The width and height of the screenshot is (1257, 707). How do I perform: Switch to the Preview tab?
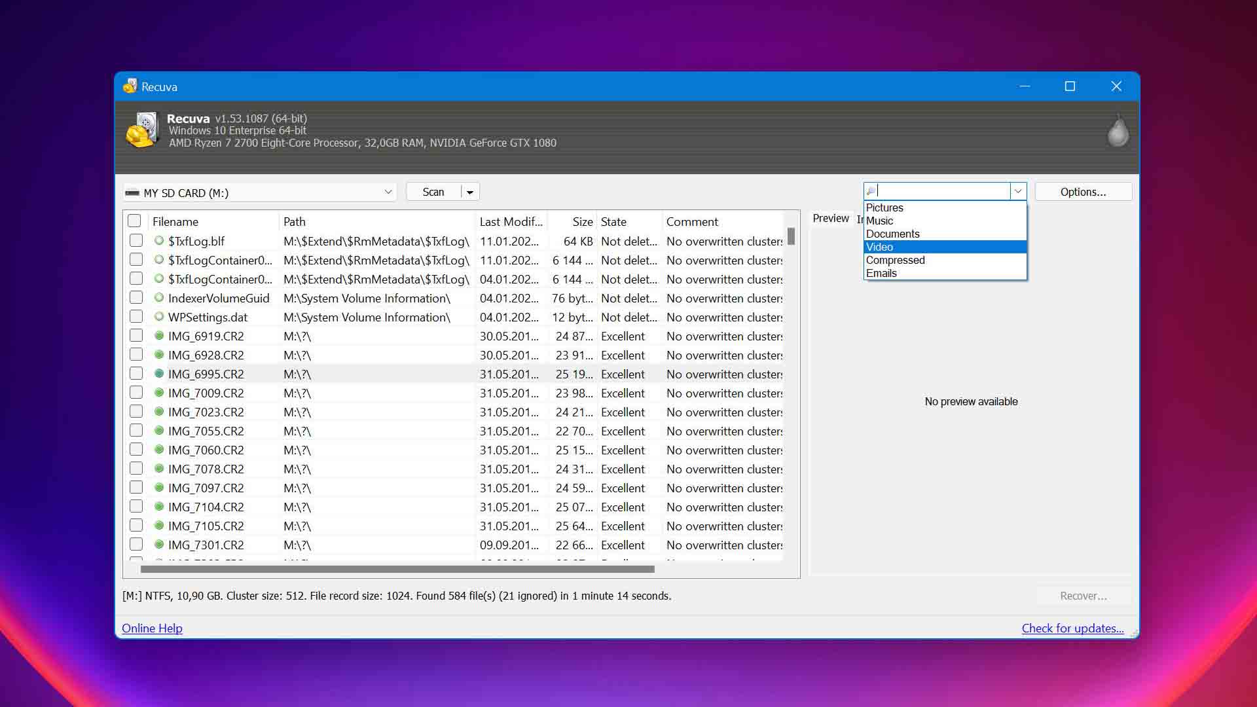831,218
